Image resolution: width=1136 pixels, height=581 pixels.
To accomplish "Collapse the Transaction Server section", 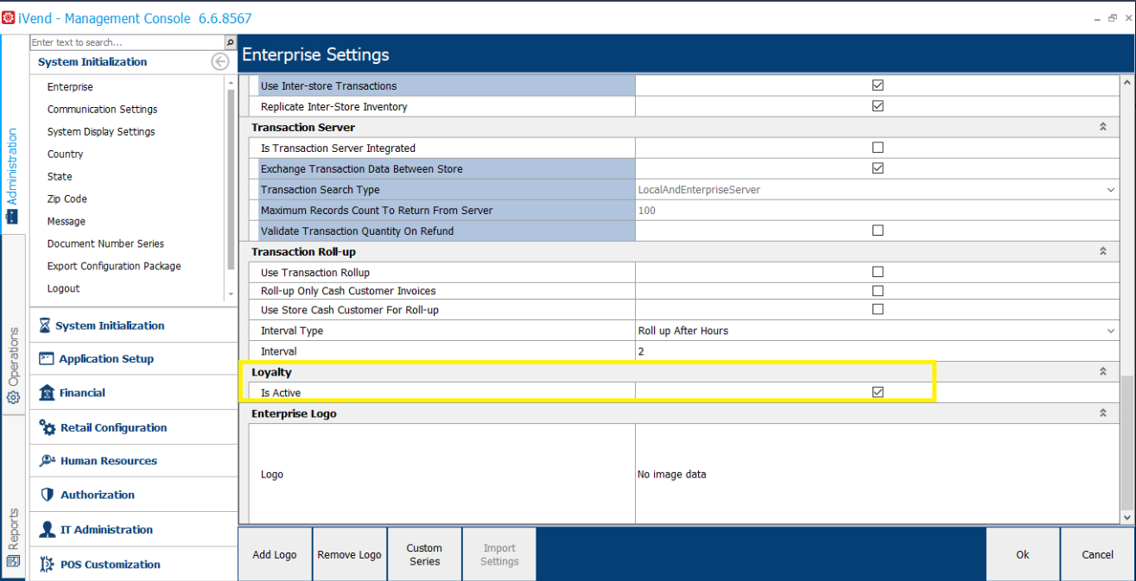I will click(x=1102, y=127).
